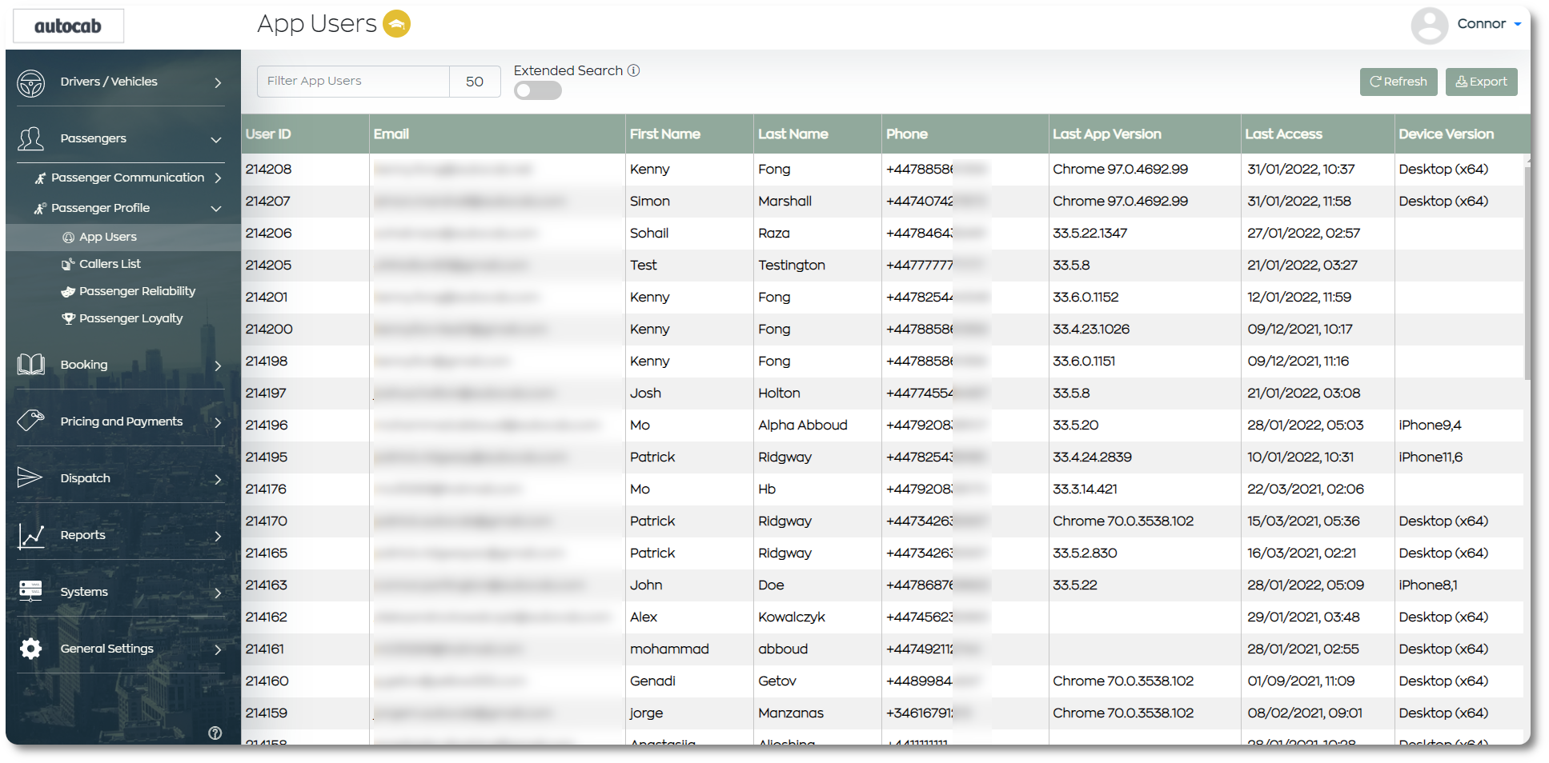Click the help question mark in sidebar

point(215,733)
